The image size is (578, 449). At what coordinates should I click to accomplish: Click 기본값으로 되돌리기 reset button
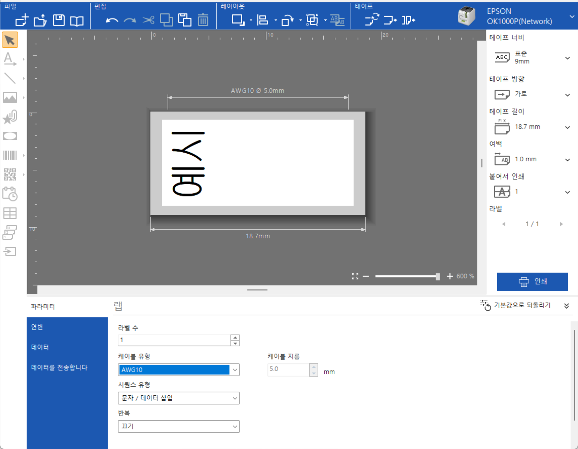pyautogui.click(x=516, y=306)
